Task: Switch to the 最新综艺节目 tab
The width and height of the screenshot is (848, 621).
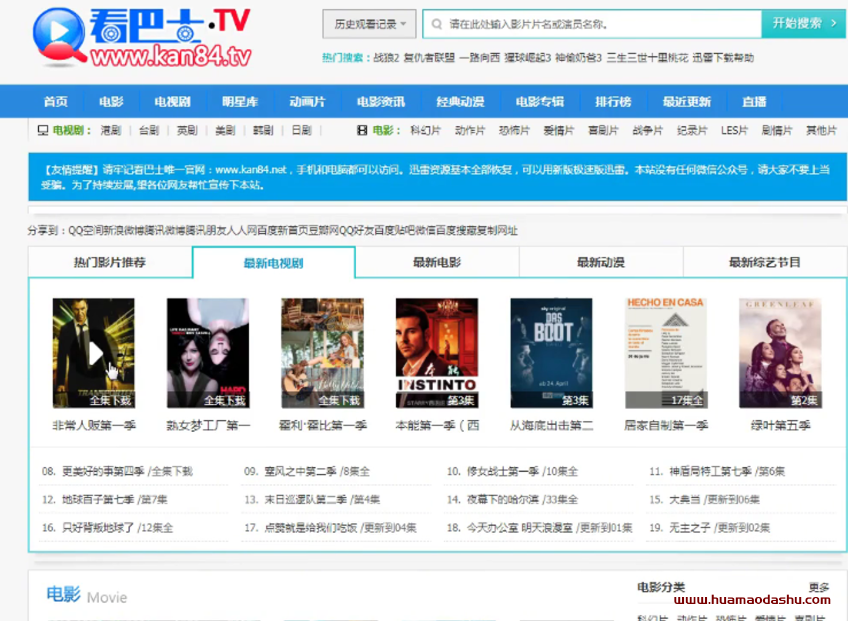Action: click(x=765, y=262)
